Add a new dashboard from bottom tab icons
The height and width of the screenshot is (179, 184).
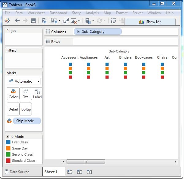click(79, 172)
